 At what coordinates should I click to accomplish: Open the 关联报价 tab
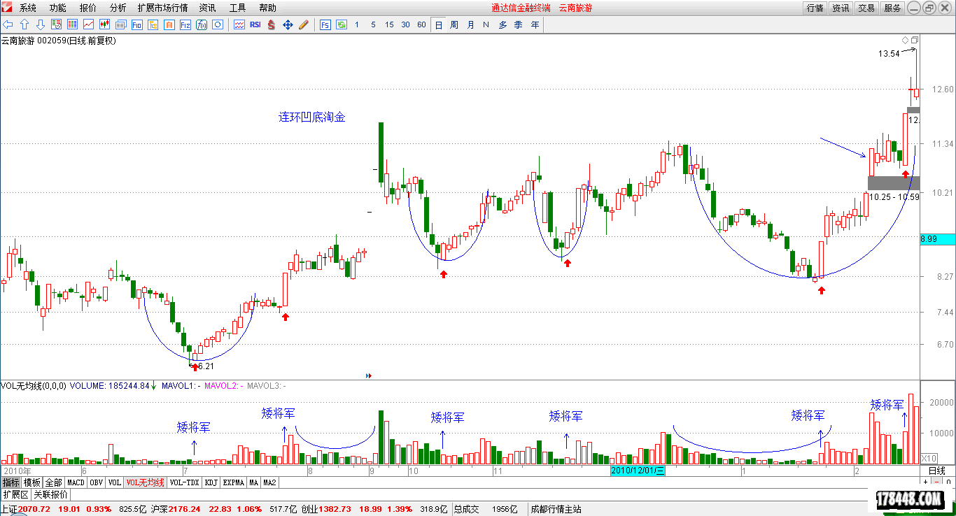point(51,494)
